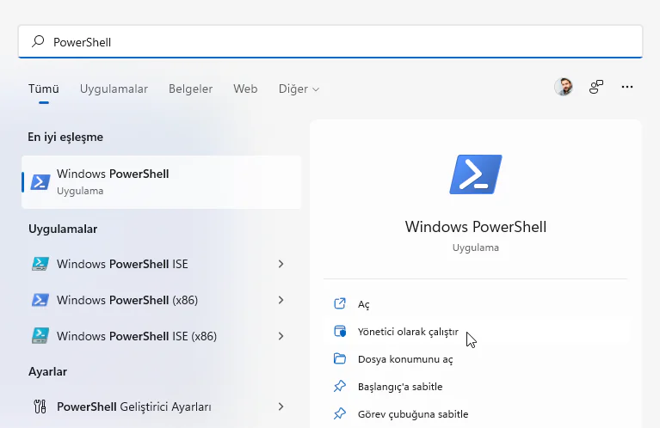This screenshot has height=428, width=660.
Task: Expand Windows PowerShell ISE chevron
Action: (x=281, y=264)
